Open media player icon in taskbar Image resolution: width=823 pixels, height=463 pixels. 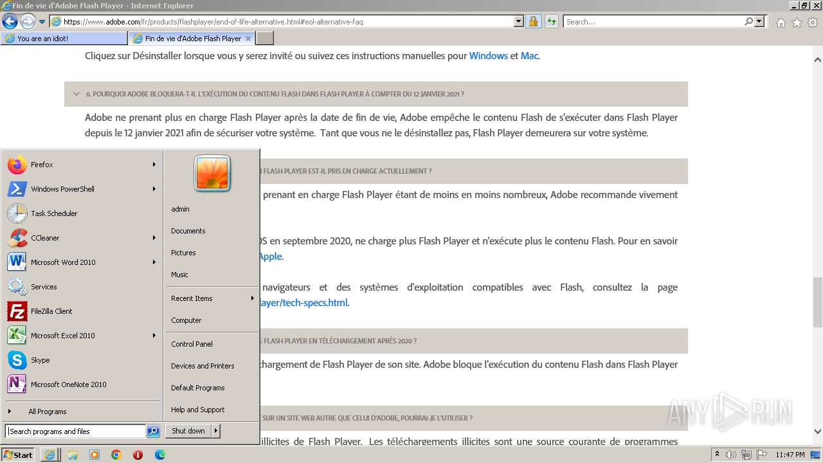tap(95, 455)
